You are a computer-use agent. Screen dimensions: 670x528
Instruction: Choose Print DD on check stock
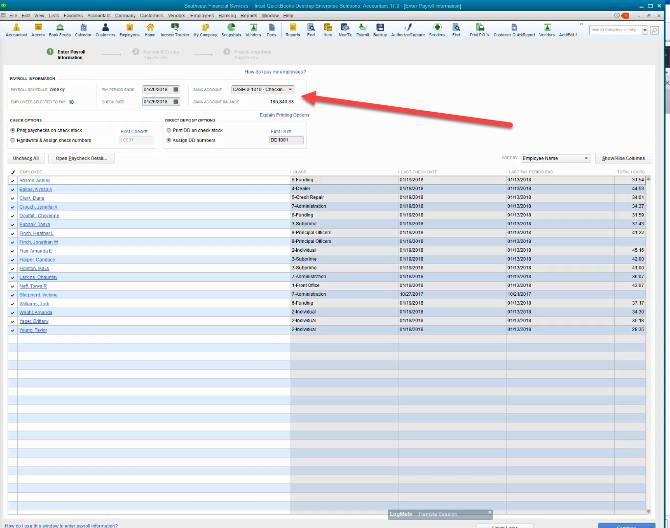168,130
